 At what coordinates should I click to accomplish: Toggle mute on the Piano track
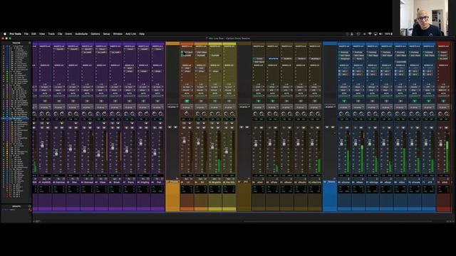point(133,127)
